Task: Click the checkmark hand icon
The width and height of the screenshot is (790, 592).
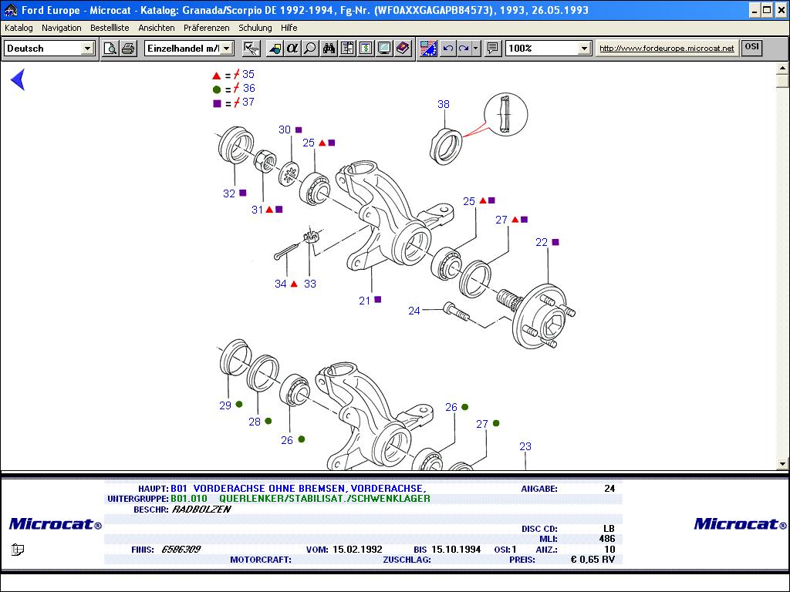Action: (x=251, y=49)
